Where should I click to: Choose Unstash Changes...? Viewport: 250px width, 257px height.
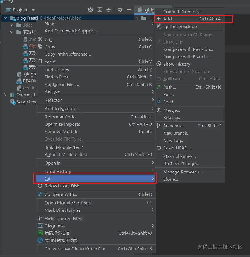click(190, 164)
